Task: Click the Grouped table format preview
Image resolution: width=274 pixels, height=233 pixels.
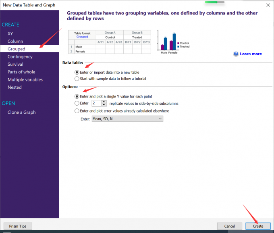Action: [x=110, y=42]
